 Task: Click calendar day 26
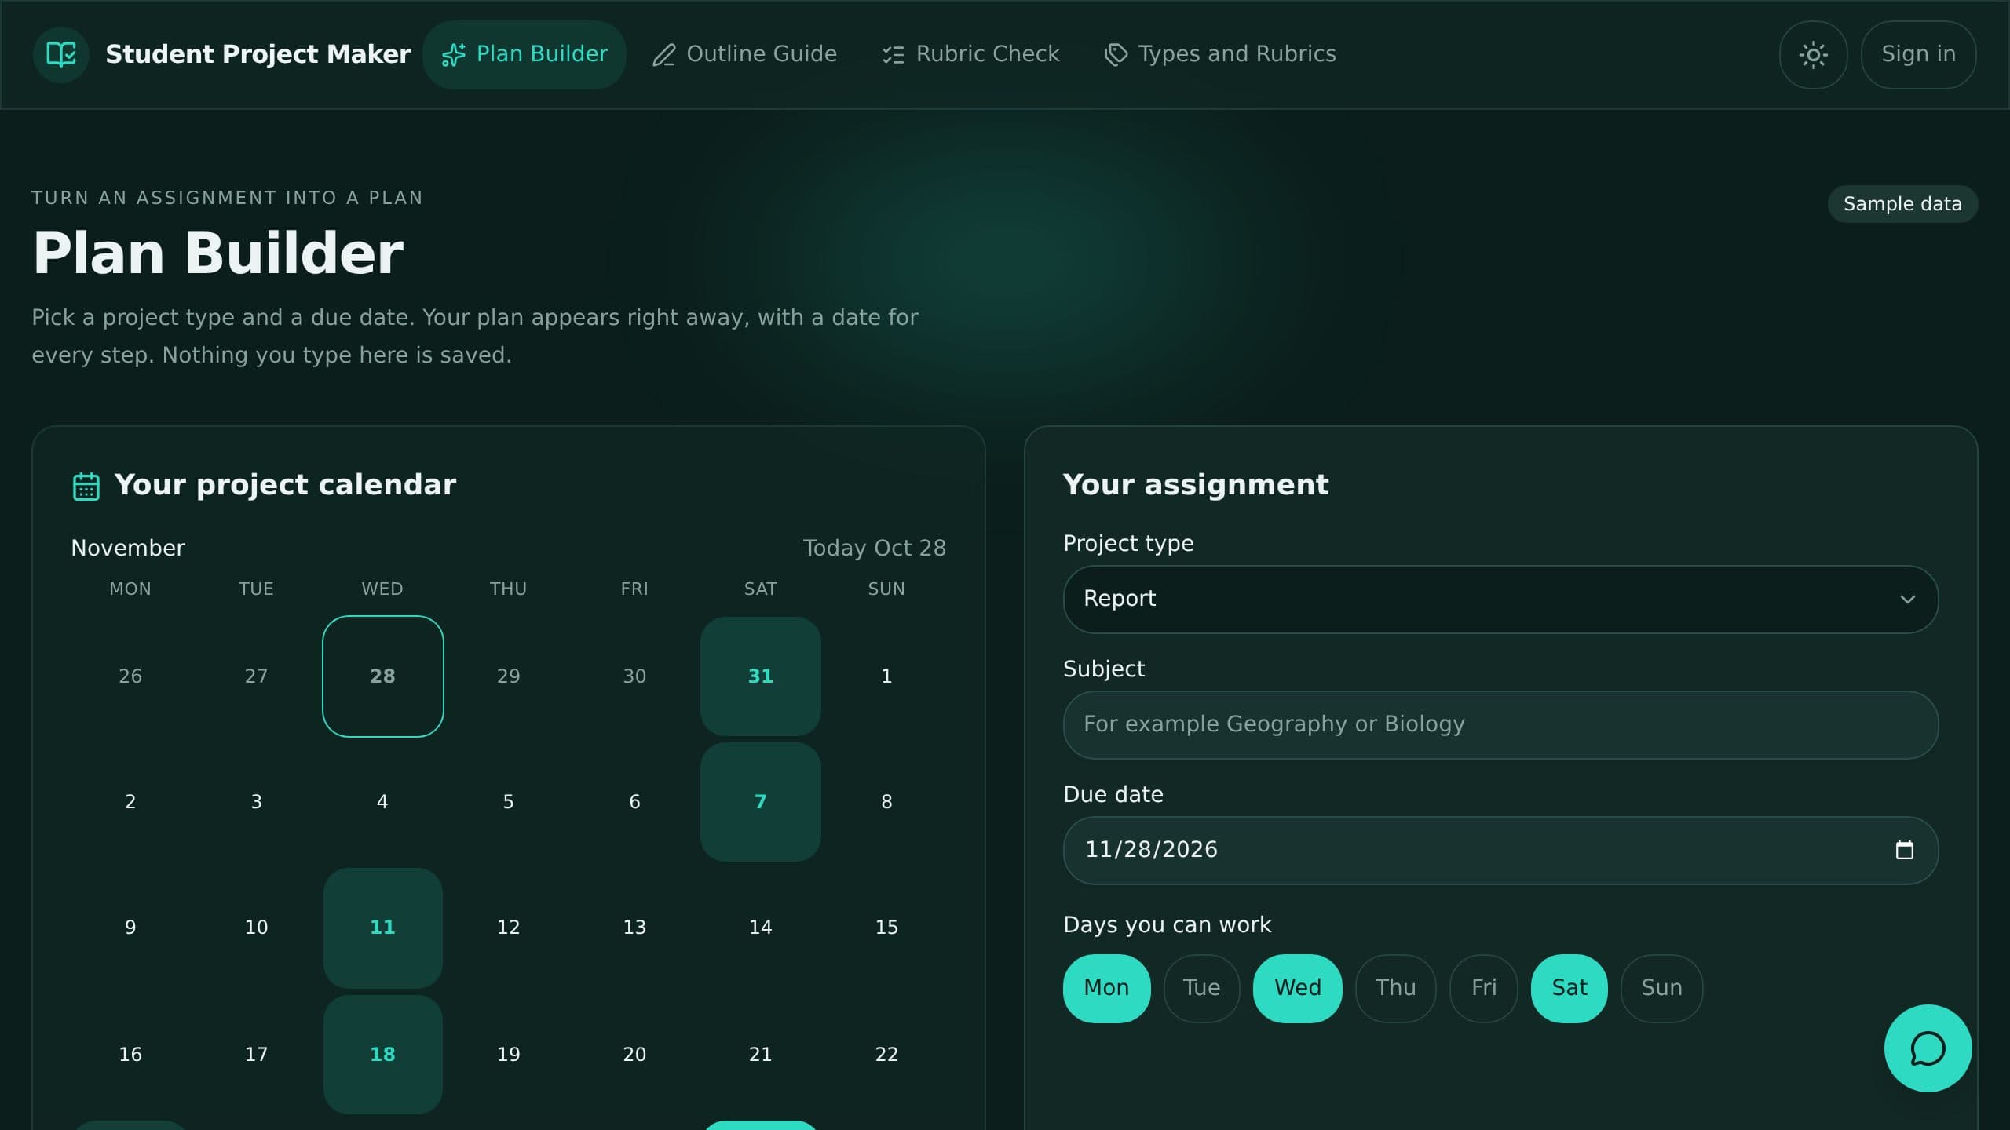click(130, 676)
